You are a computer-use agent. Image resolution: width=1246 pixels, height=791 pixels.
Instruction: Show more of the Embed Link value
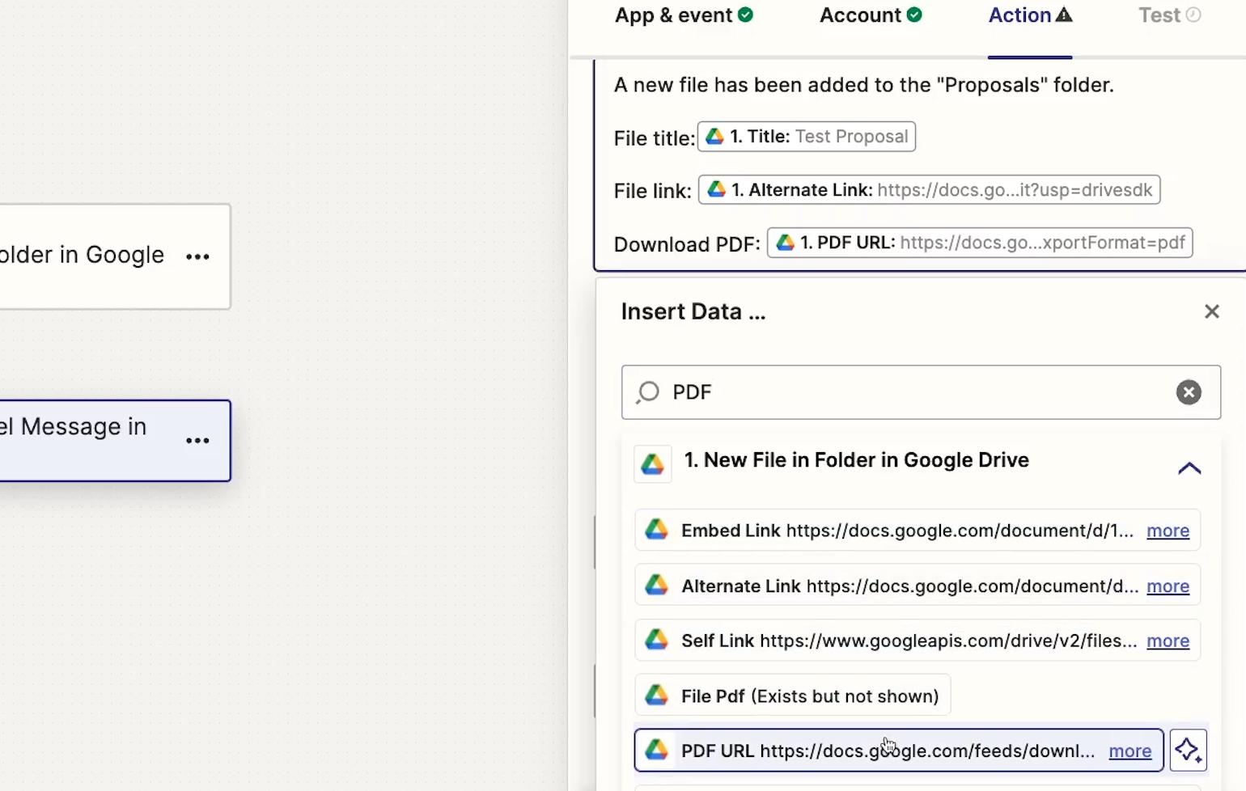pos(1168,531)
